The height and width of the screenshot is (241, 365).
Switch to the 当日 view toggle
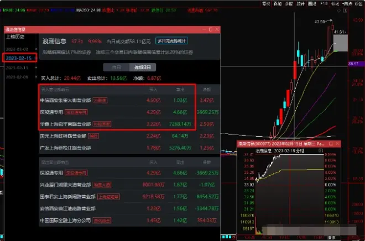click(x=112, y=66)
